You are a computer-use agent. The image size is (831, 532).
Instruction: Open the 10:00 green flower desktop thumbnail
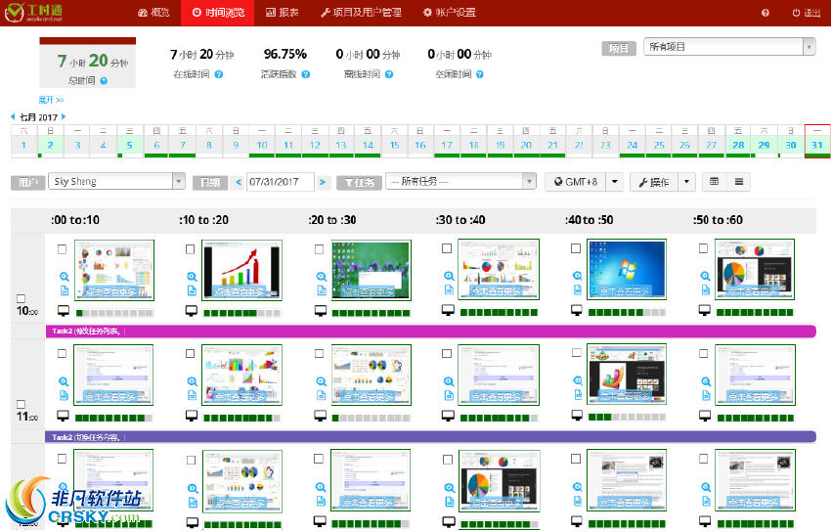pos(371,270)
